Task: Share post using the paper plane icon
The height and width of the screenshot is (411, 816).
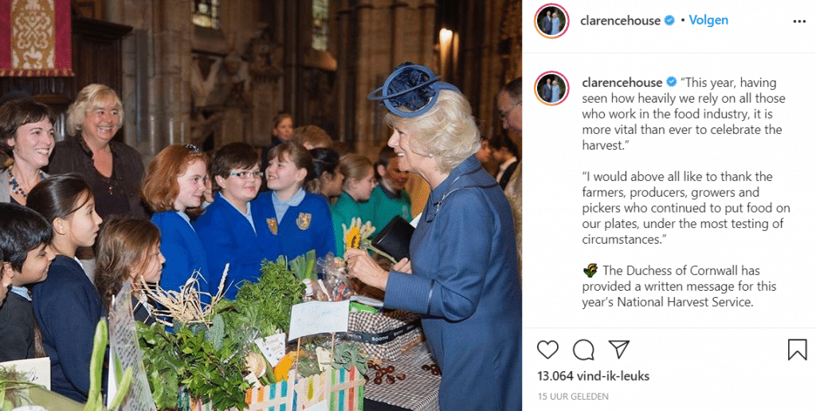Action: [618, 349]
